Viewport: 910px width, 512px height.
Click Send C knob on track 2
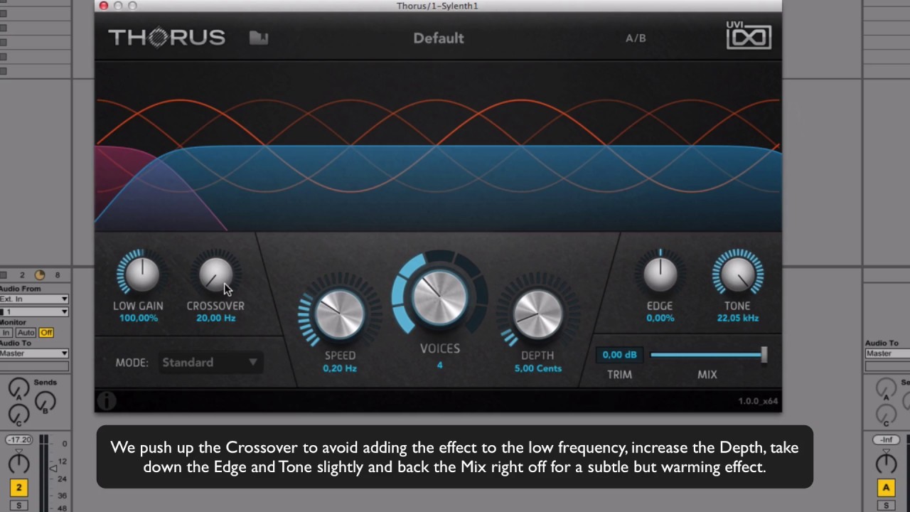[x=19, y=414]
